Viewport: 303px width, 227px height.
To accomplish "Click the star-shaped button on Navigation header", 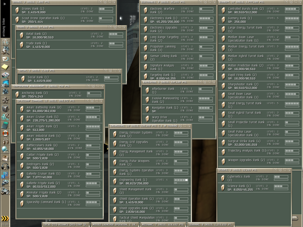I will 200,82.
